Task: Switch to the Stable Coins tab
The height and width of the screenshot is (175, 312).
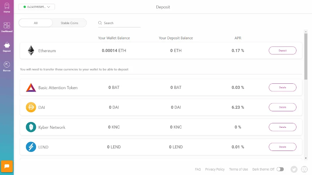Action: (70, 23)
